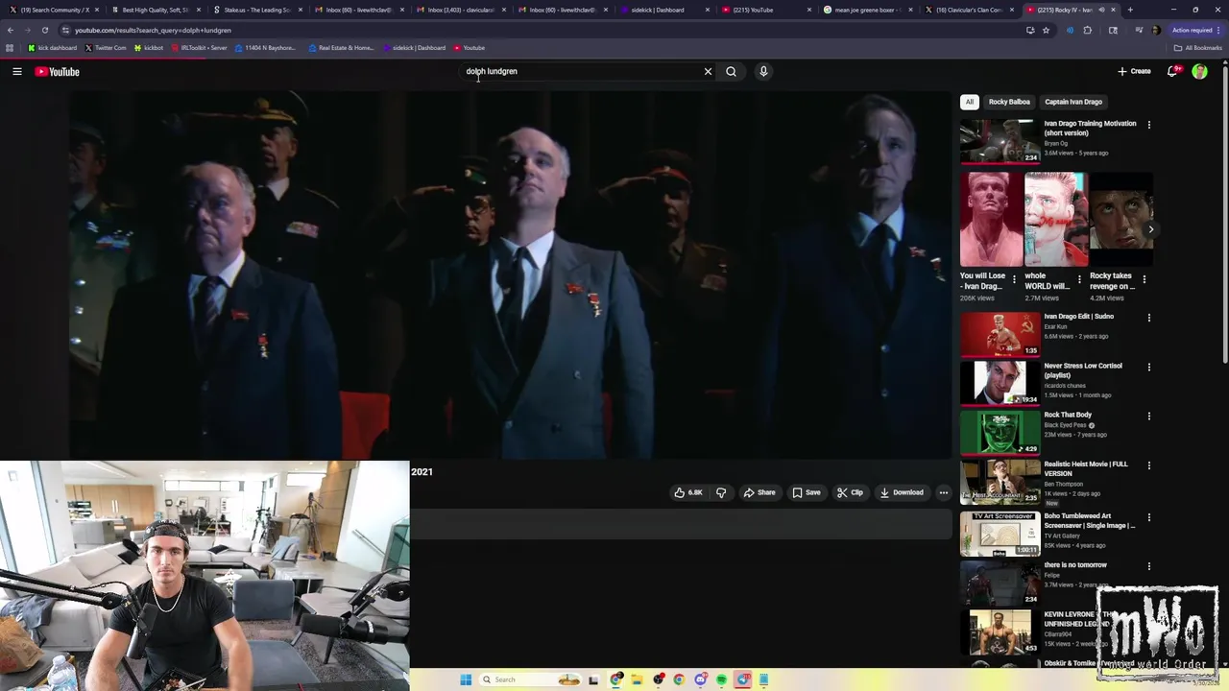Start voice search with microphone icon
Screen dimensions: 1229x691
coord(763,71)
